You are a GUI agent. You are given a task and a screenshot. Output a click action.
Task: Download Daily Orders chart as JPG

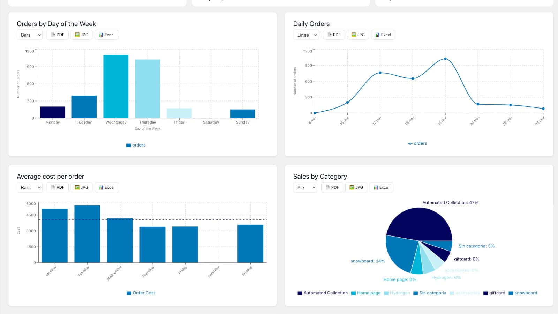tap(358, 35)
